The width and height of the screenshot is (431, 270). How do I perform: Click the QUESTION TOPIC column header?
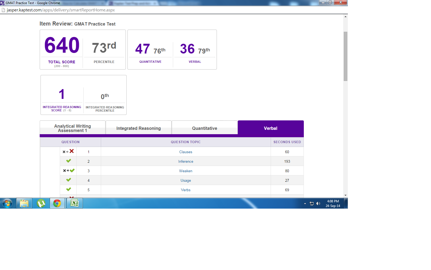(x=186, y=142)
